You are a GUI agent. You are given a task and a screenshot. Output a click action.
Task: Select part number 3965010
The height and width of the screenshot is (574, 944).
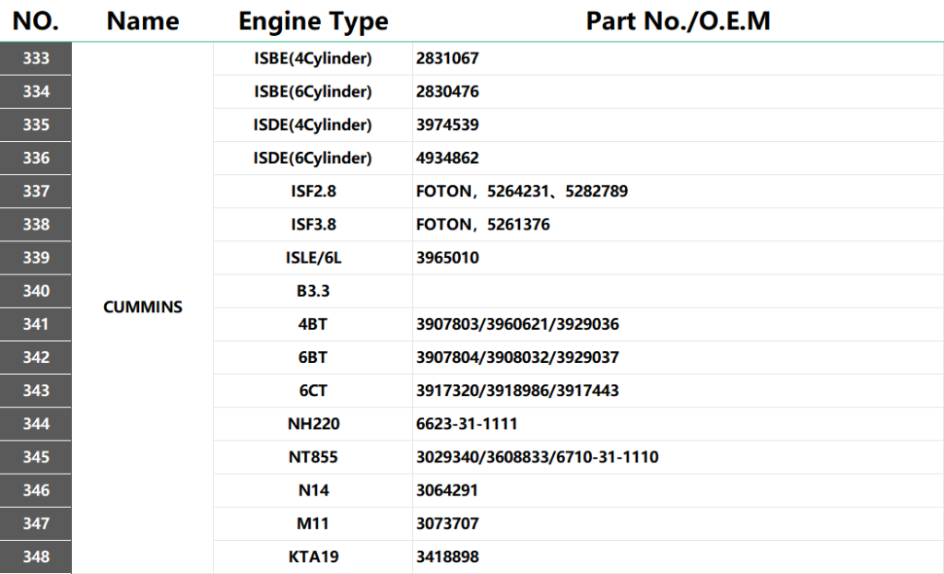coord(678,258)
